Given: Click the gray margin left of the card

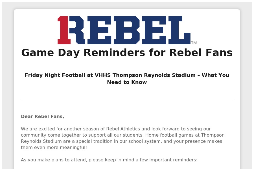Looking at the screenshot, I should 8,89.
